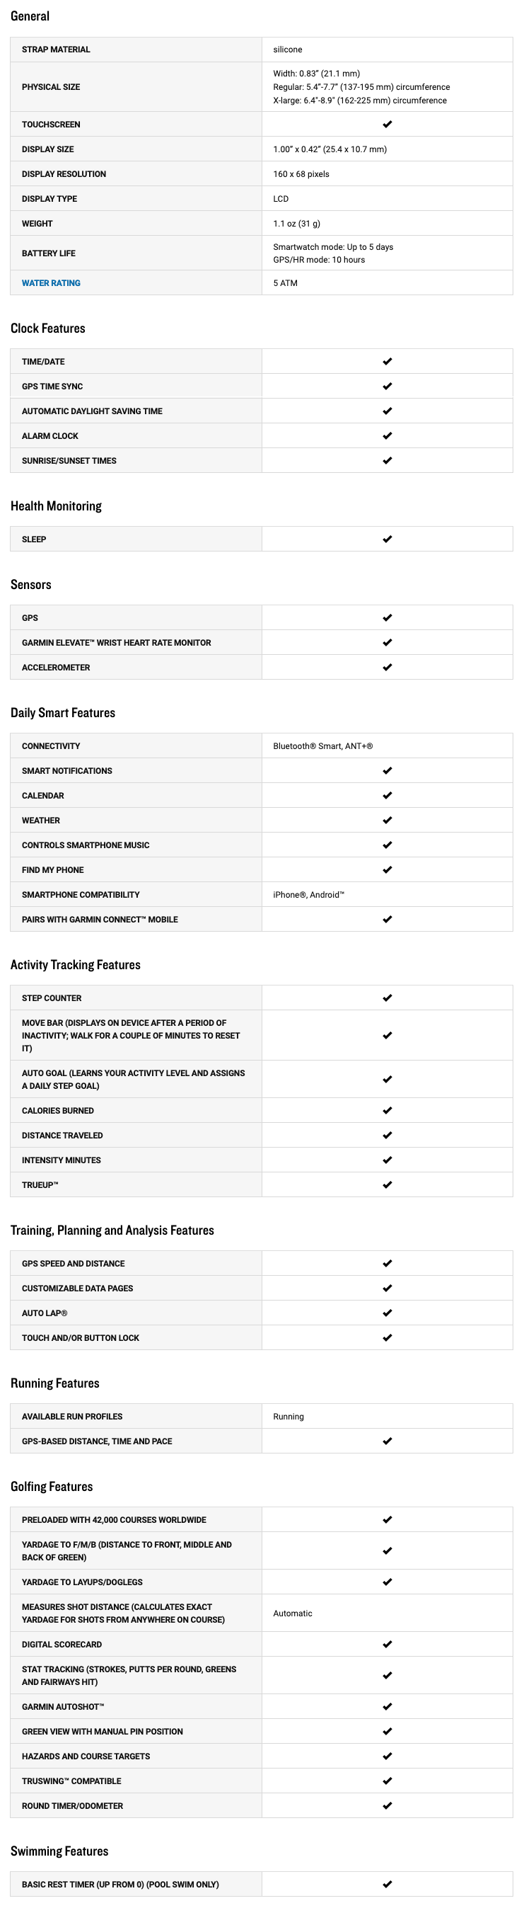The height and width of the screenshot is (1908, 519).
Task: Click the GPS Time Sync checkmark
Action: click(x=387, y=387)
